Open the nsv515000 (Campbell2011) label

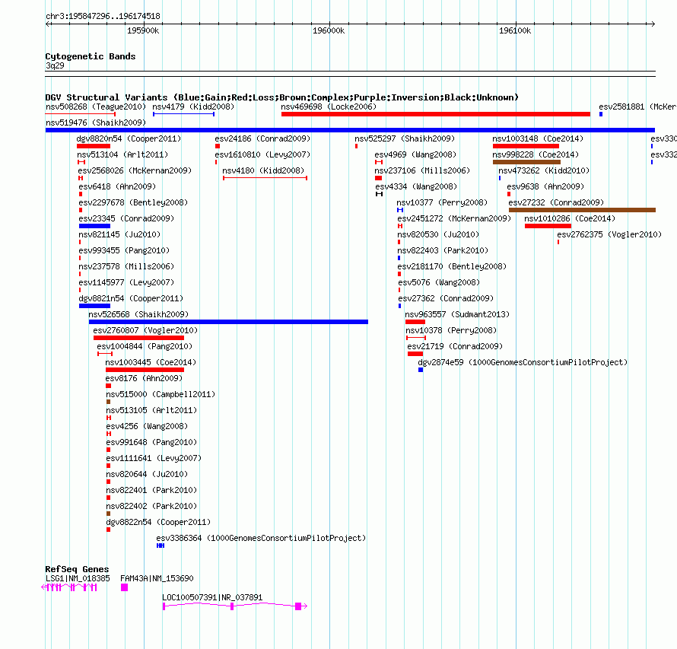[161, 394]
